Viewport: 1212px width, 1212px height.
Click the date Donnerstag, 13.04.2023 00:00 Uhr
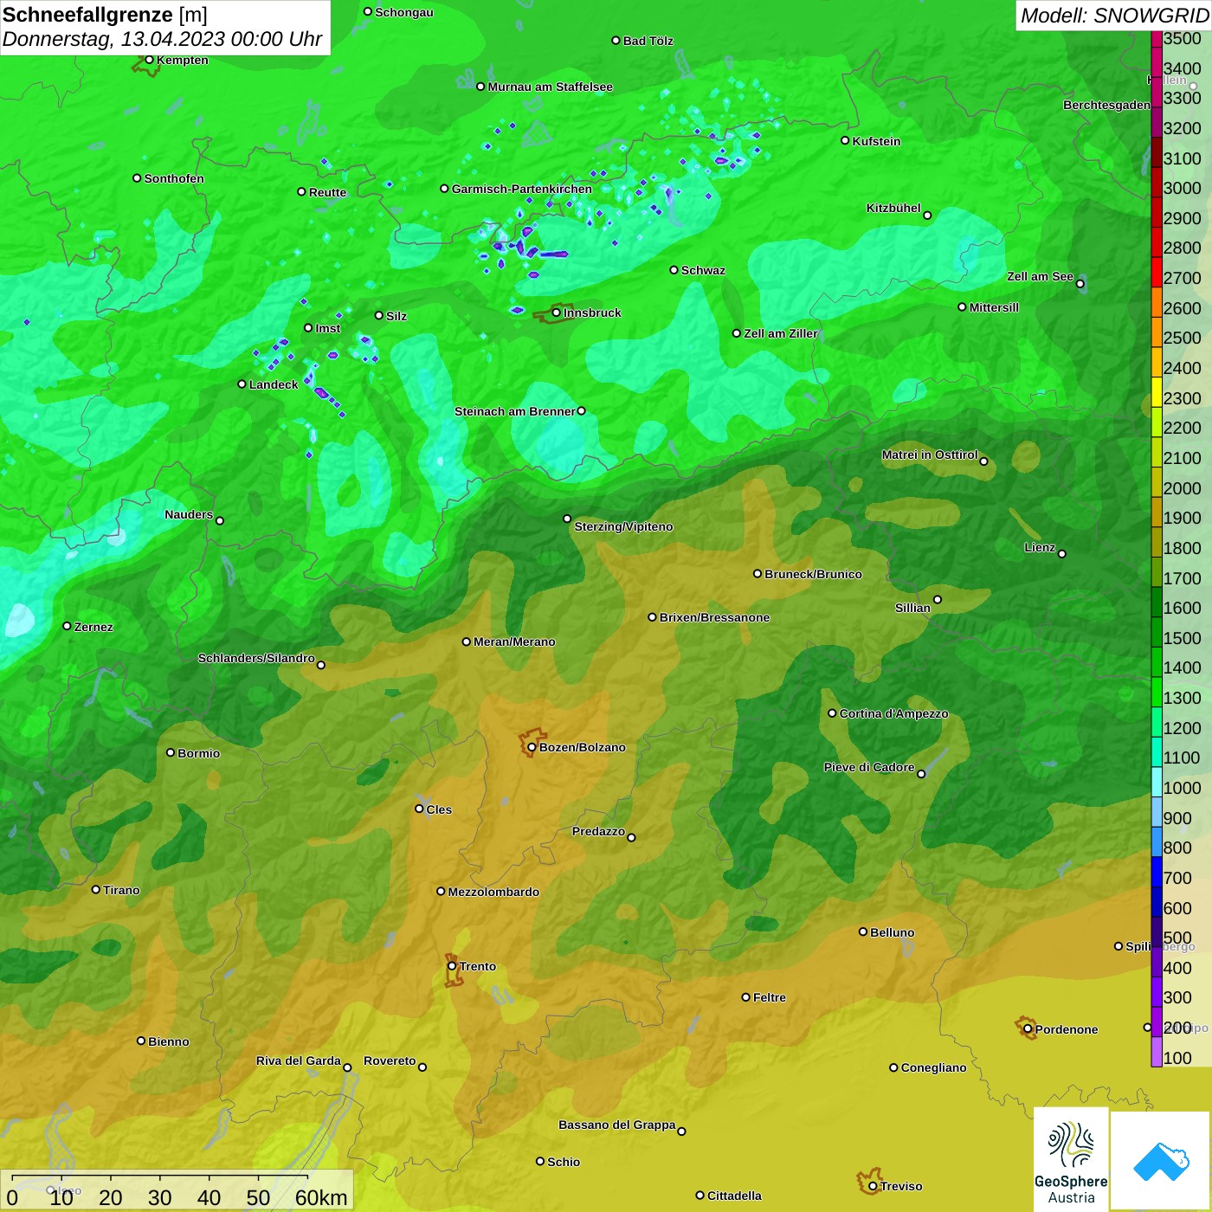pos(162,39)
